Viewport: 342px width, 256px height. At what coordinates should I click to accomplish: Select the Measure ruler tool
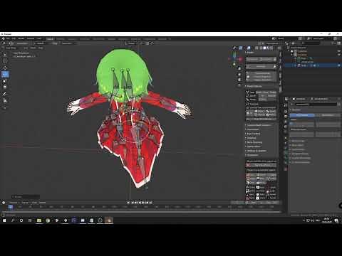(x=5, y=100)
